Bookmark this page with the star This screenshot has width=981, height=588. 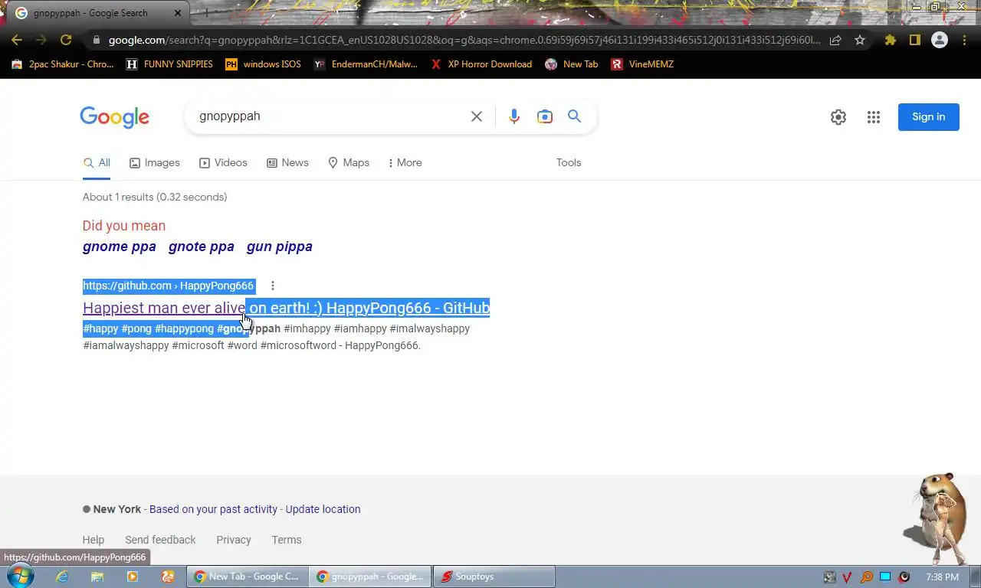coord(860,40)
